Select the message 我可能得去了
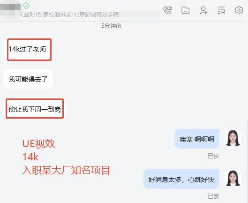The image size is (248, 203). 28,79
